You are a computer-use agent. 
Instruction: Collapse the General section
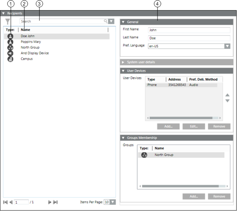click(x=123, y=22)
